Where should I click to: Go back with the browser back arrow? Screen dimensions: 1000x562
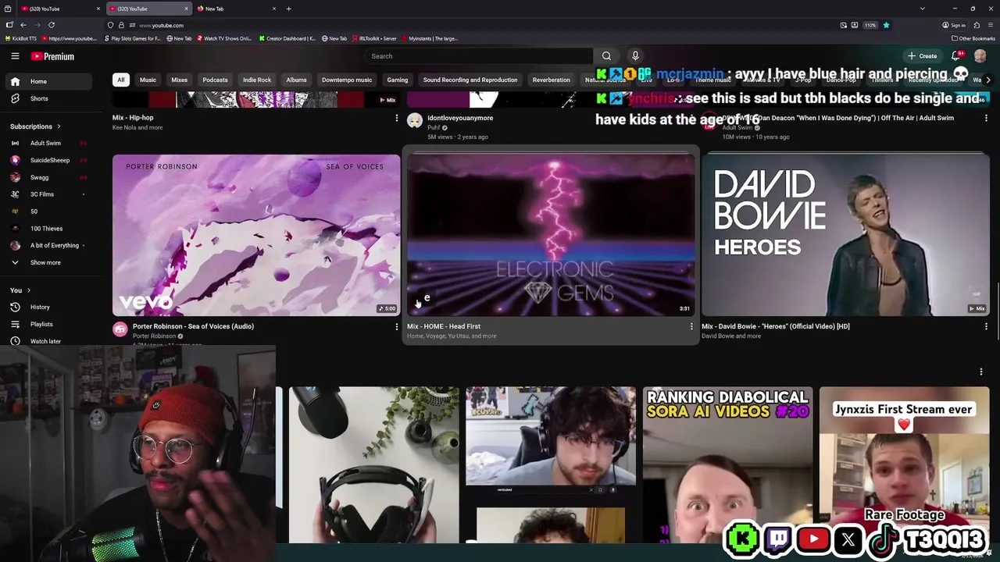23,25
